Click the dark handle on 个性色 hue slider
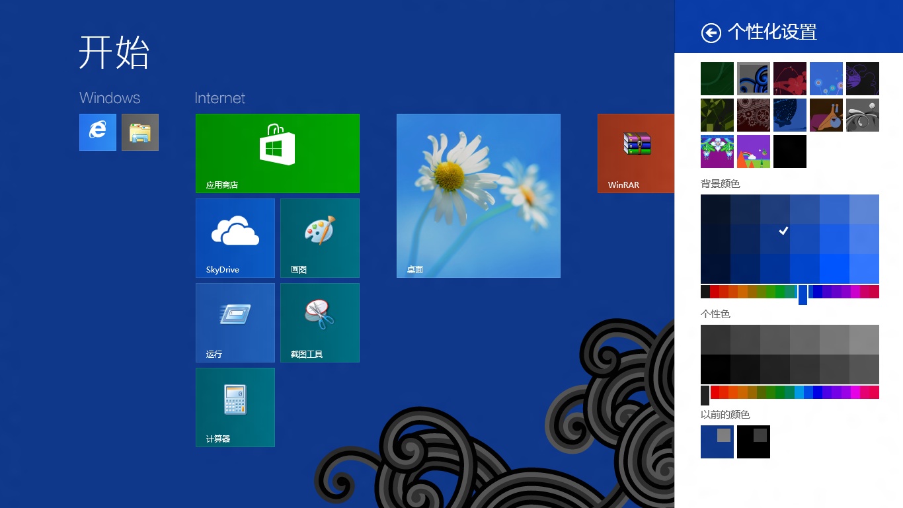Screen dimensions: 903x508 click(x=705, y=395)
